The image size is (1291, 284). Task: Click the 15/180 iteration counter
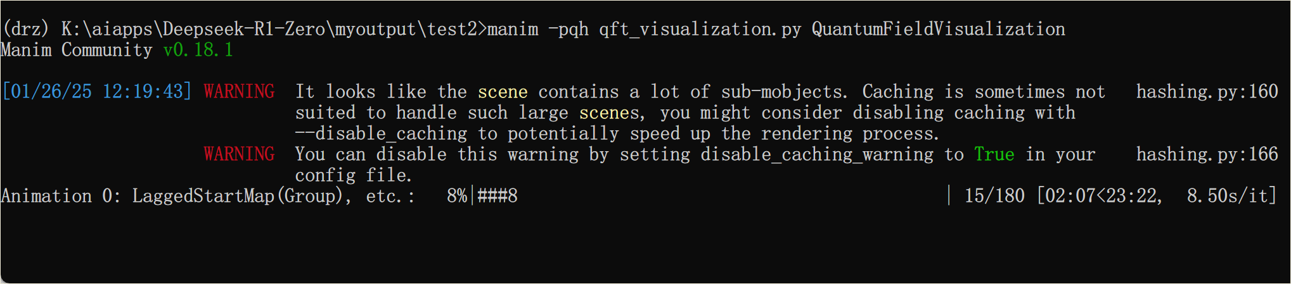[994, 196]
